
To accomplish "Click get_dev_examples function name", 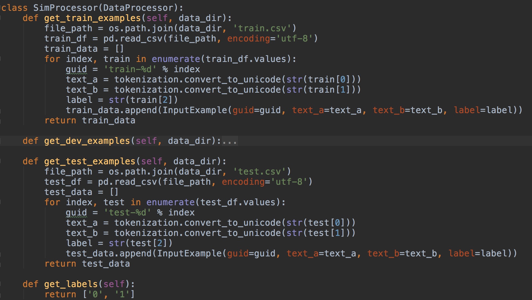I will (87, 141).
